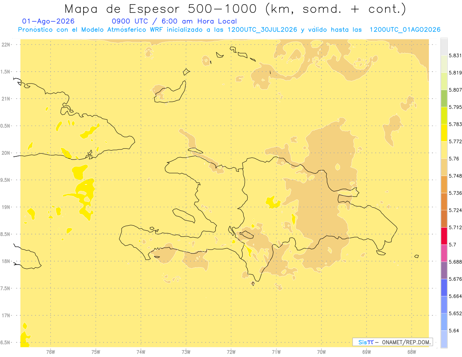This screenshot has height=357, width=462.
Task: Choose the purple swatch in the color legend
Action: [x=444, y=270]
